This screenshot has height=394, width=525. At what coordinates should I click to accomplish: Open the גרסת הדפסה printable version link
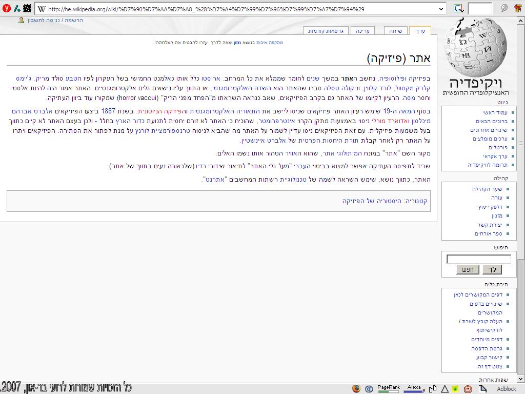pos(487,348)
